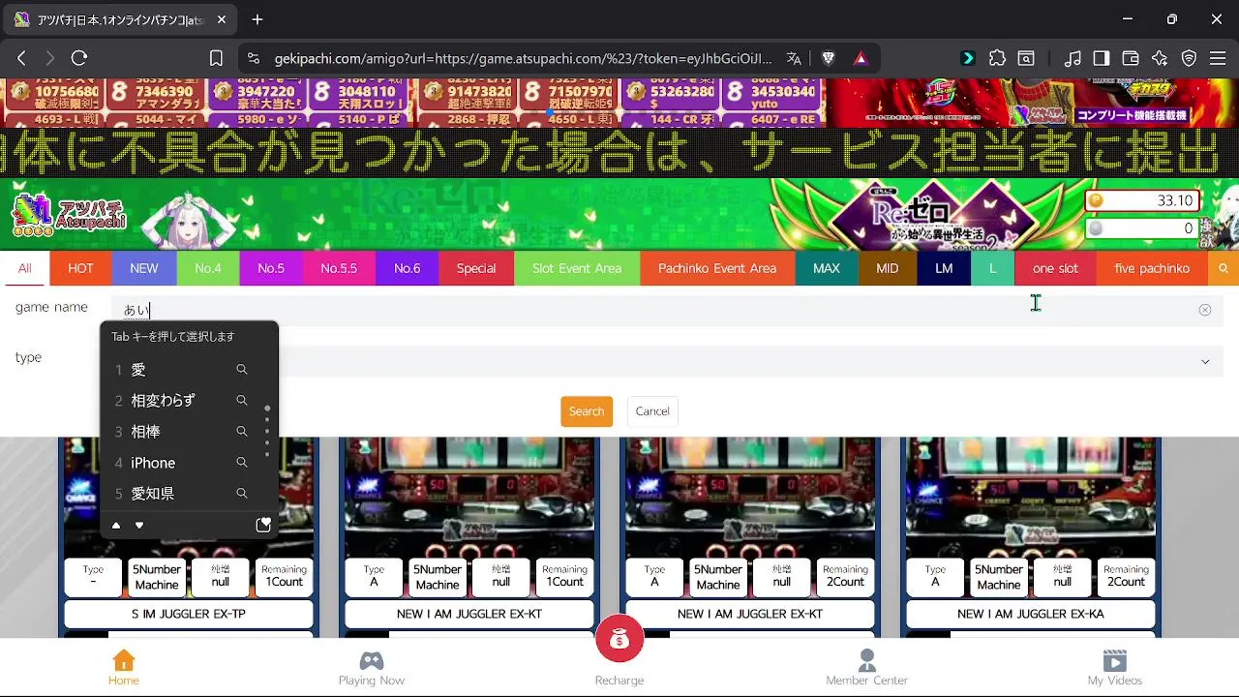Toggle the browser sidebar panel icon
Screen dimensions: 1239x697
(1102, 58)
